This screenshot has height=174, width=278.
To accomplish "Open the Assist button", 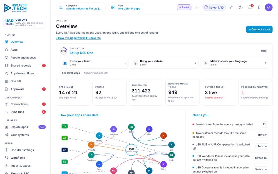I will pos(184,7).
